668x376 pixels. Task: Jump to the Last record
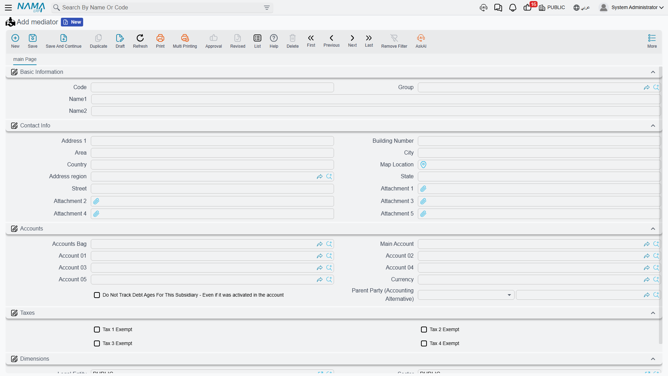[x=369, y=40]
